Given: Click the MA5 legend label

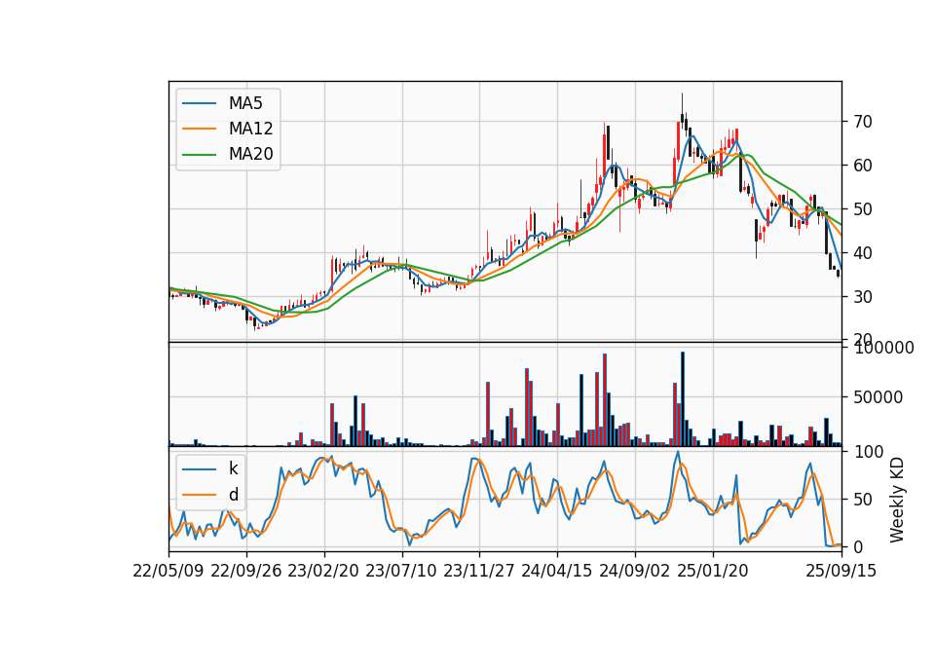Looking at the screenshot, I should [x=245, y=103].
